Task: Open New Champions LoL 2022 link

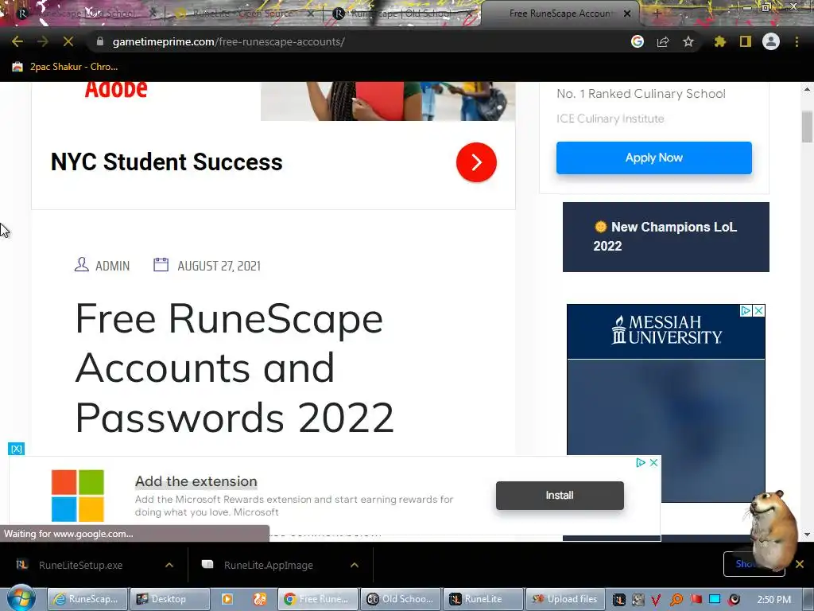Action: (665, 236)
